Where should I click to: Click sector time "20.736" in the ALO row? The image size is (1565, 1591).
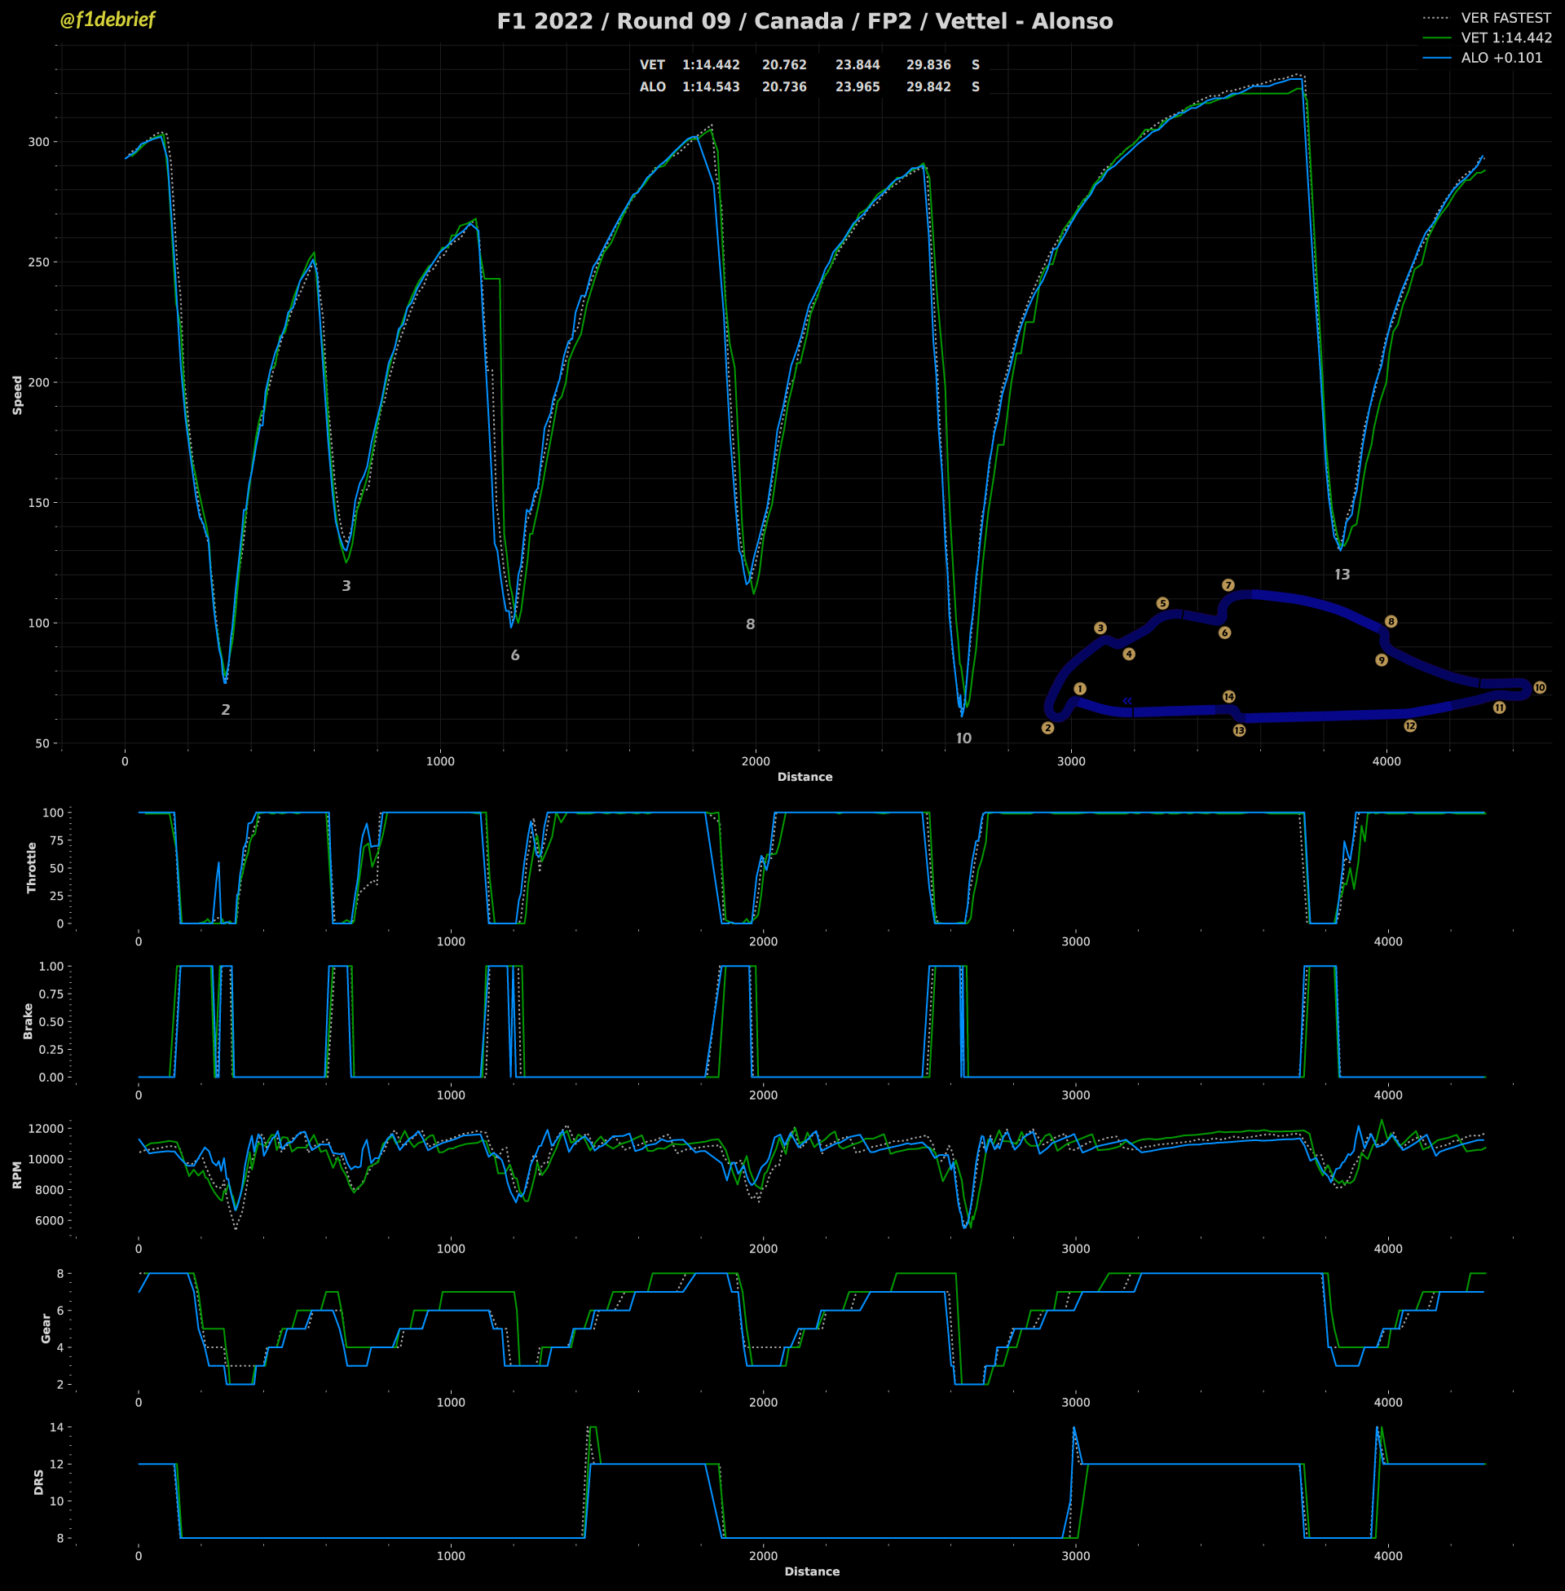784,87
